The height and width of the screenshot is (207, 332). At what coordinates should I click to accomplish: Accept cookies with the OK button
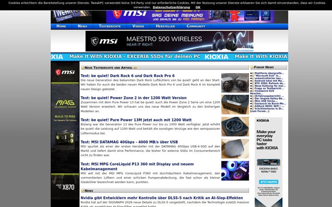coord(198,7)
